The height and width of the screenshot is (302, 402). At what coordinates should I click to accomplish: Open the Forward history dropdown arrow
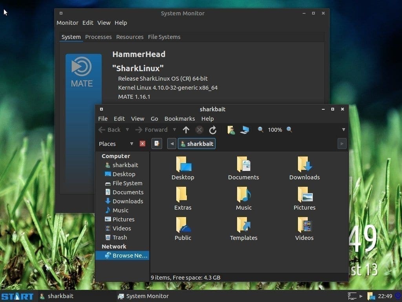point(174,130)
